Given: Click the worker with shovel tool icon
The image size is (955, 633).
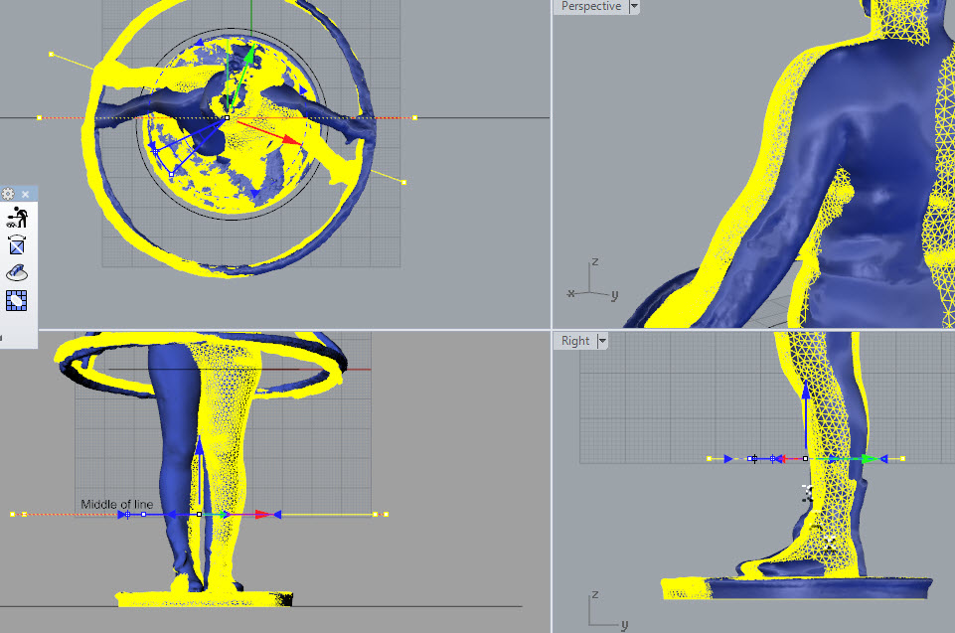Looking at the screenshot, I should pos(17,217).
